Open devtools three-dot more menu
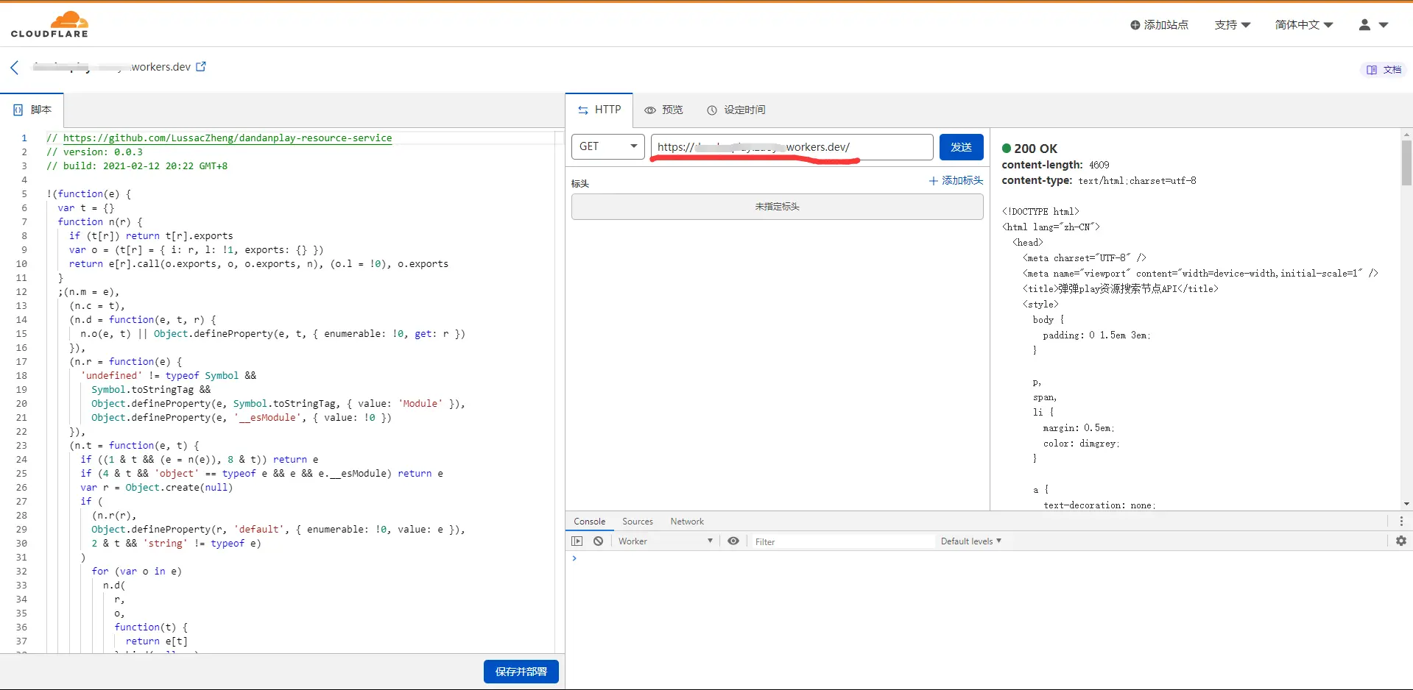The width and height of the screenshot is (1413, 690). point(1401,522)
